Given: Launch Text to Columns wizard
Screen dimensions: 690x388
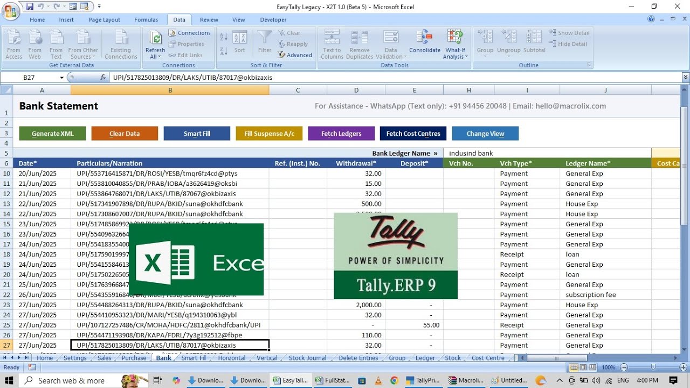Looking at the screenshot, I should click(332, 44).
